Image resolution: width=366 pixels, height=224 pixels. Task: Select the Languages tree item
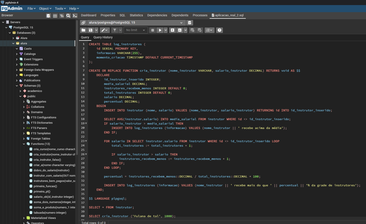pos(31,75)
